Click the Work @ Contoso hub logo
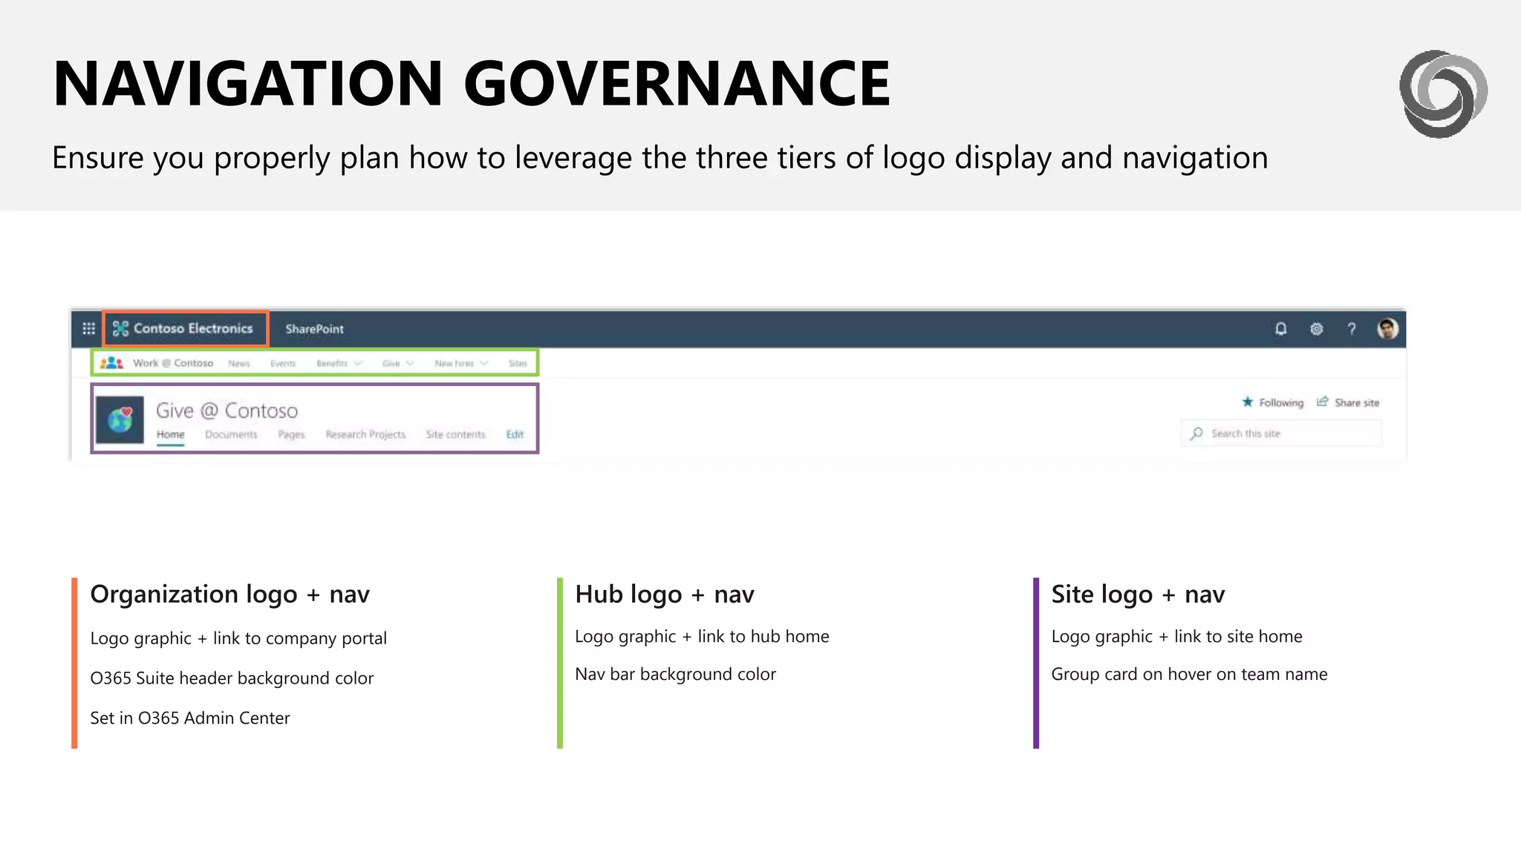The height and width of the screenshot is (855, 1521). (111, 363)
